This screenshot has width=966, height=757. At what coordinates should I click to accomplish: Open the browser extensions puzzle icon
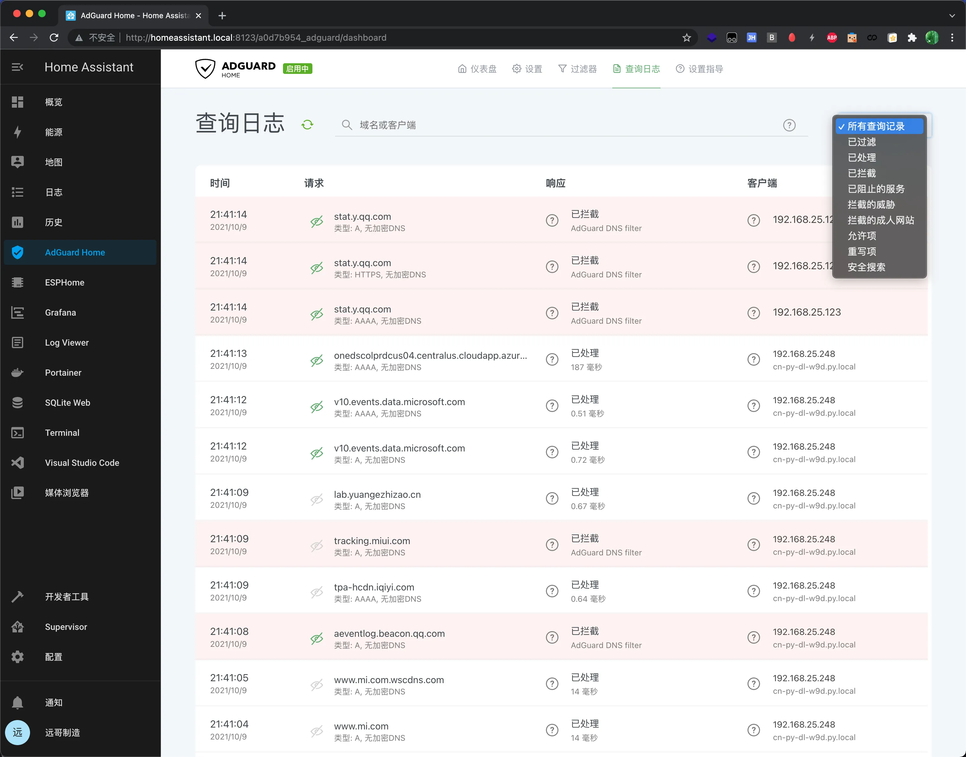912,38
